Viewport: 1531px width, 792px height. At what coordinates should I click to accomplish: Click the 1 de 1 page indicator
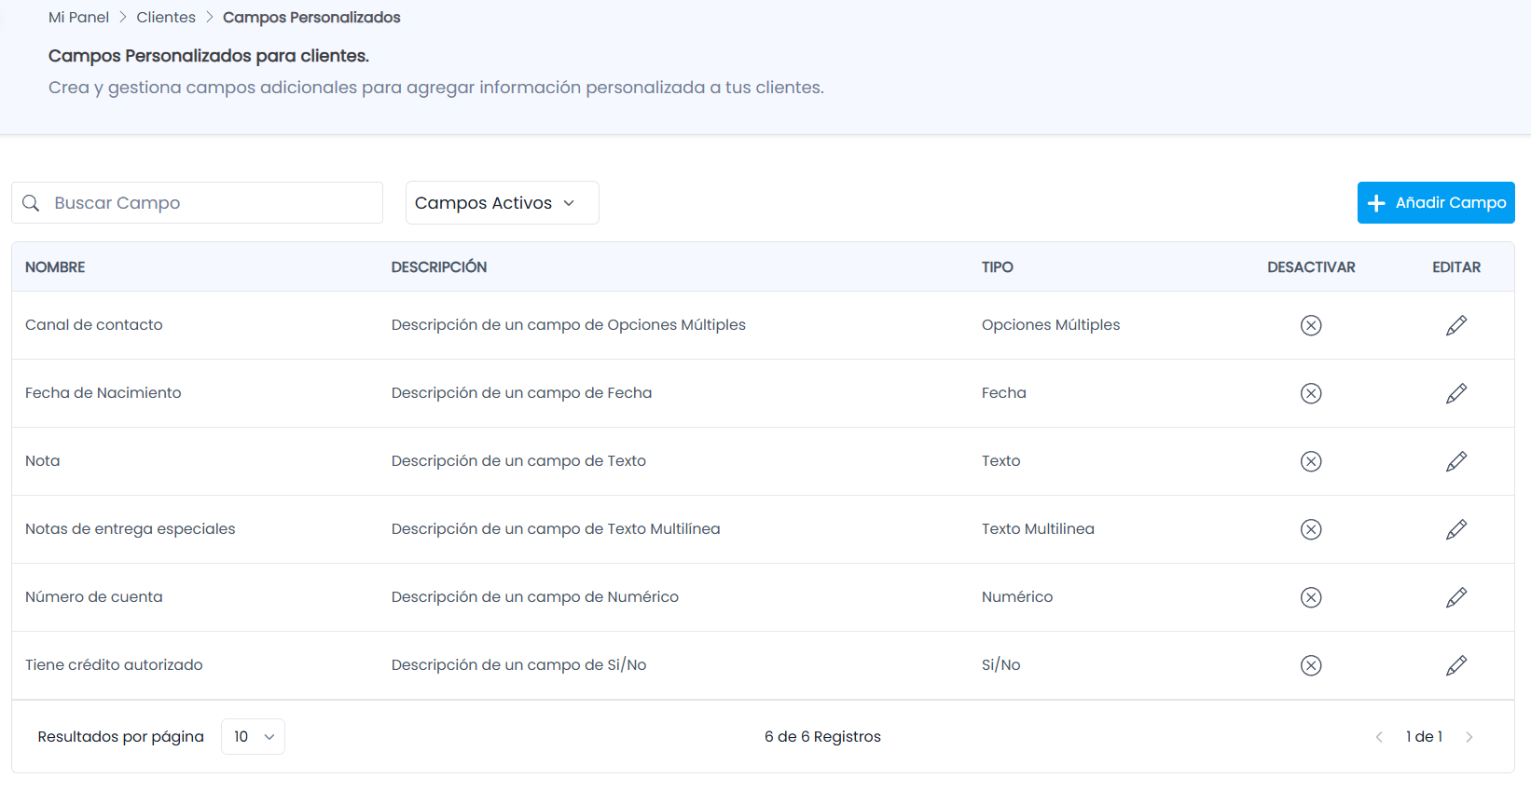coord(1424,737)
